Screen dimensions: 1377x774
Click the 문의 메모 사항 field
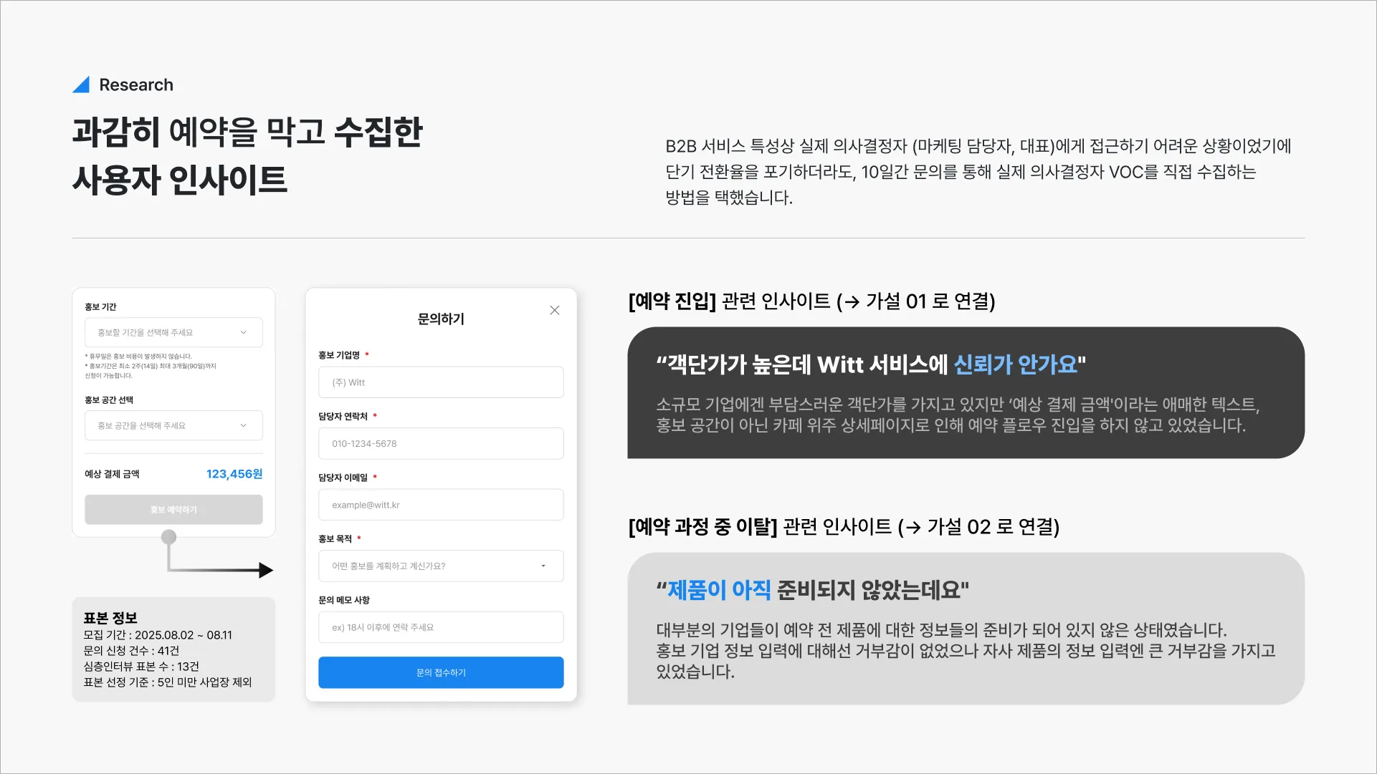440,627
